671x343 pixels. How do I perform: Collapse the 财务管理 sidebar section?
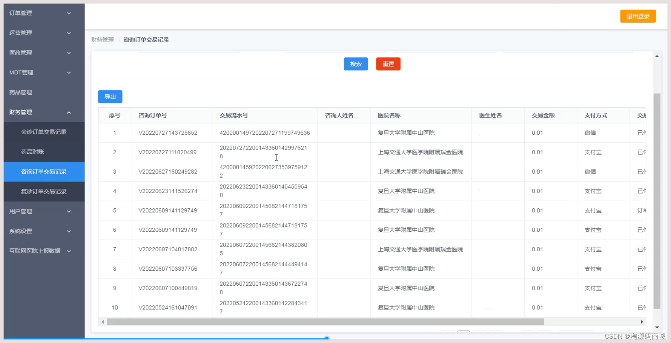click(39, 112)
